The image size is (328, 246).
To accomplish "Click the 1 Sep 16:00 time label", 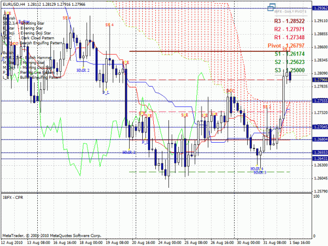I will (300, 242).
